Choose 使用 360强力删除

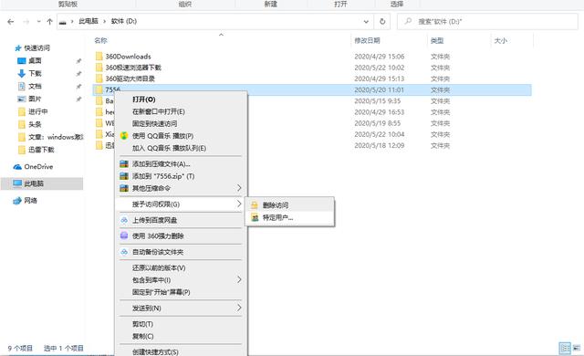tap(158, 236)
